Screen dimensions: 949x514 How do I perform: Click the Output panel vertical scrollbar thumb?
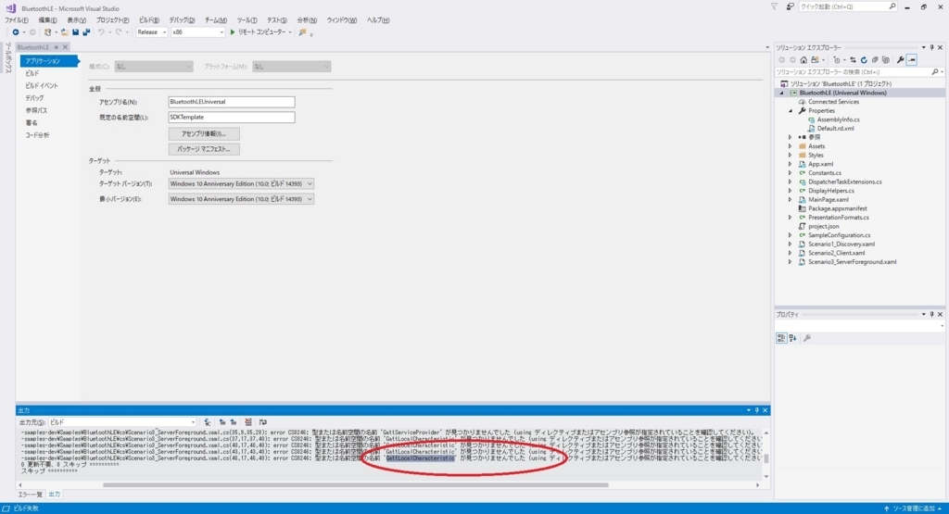click(x=766, y=458)
